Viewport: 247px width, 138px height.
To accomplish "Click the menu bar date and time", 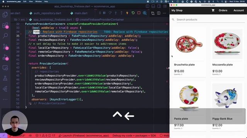I will [x=237, y=2].
